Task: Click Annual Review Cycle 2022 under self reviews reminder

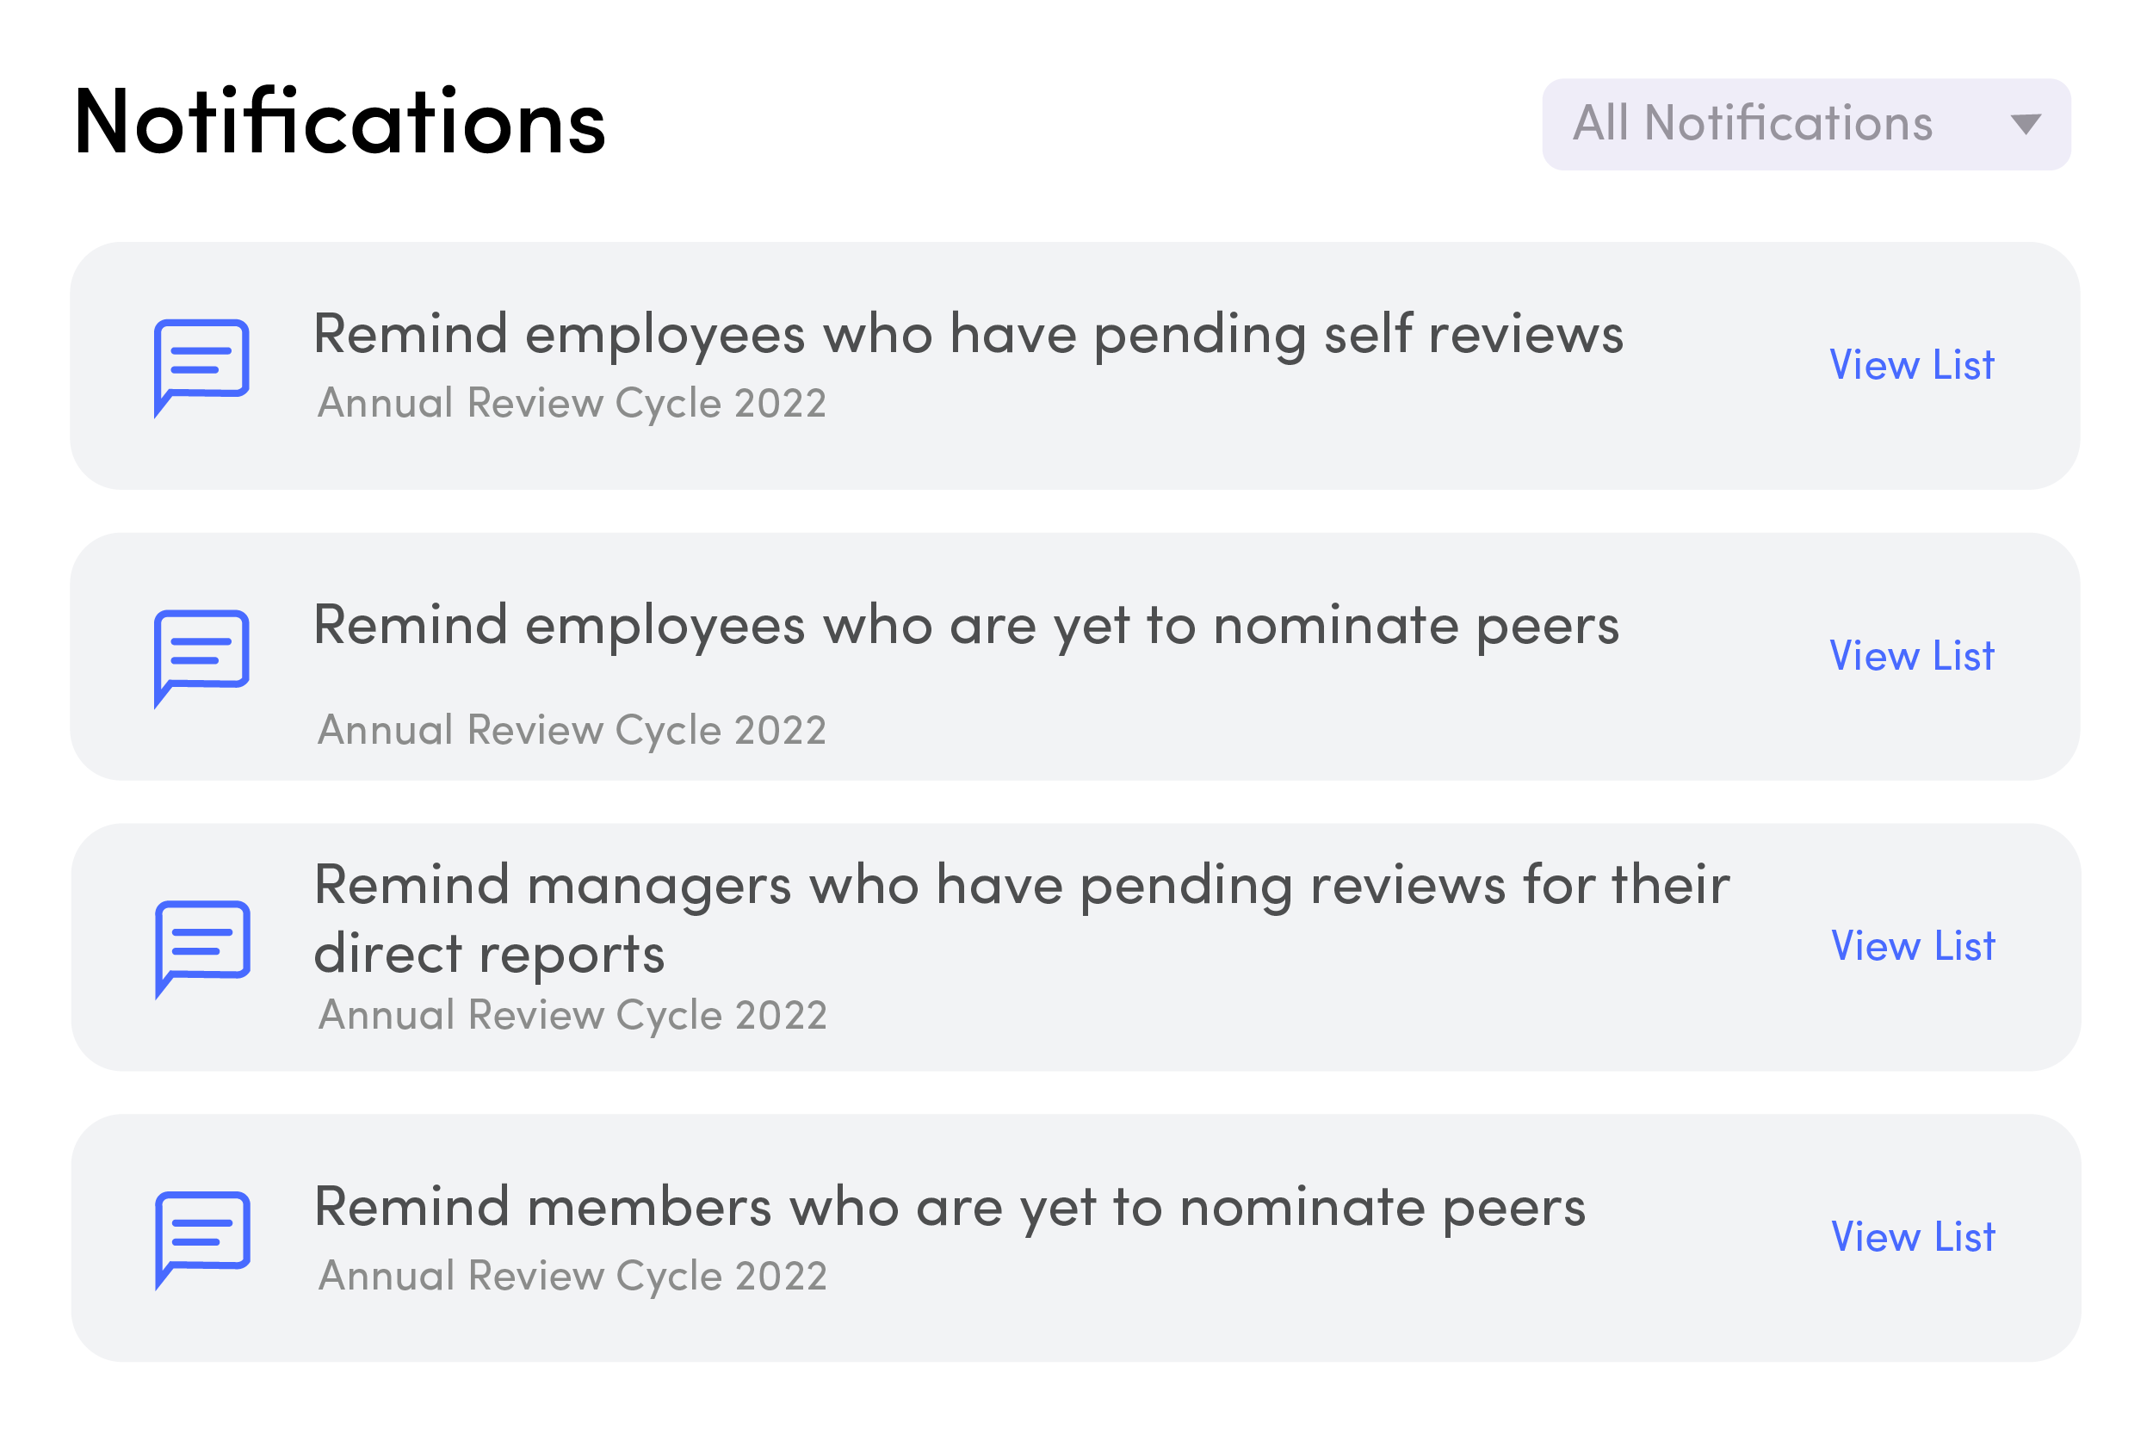Action: point(572,404)
